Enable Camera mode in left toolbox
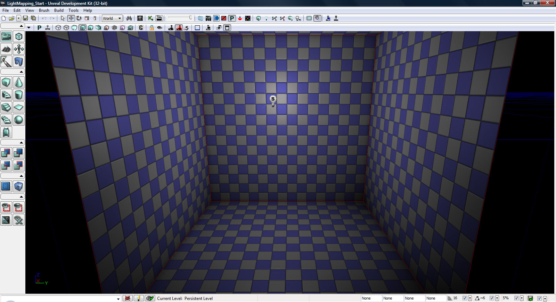 point(6,36)
